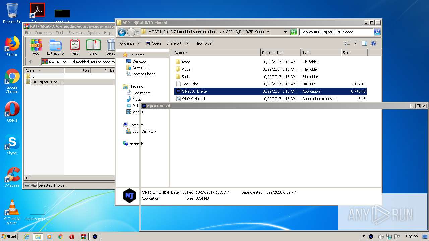The height and width of the screenshot is (241, 429).
Task: Open the Organize dropdown
Action: click(x=130, y=43)
